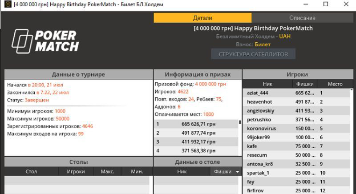Image resolution: width=356 pixels, height=194 pixels.
Task: Sort tables by Игроки column header
Action: [76, 171]
